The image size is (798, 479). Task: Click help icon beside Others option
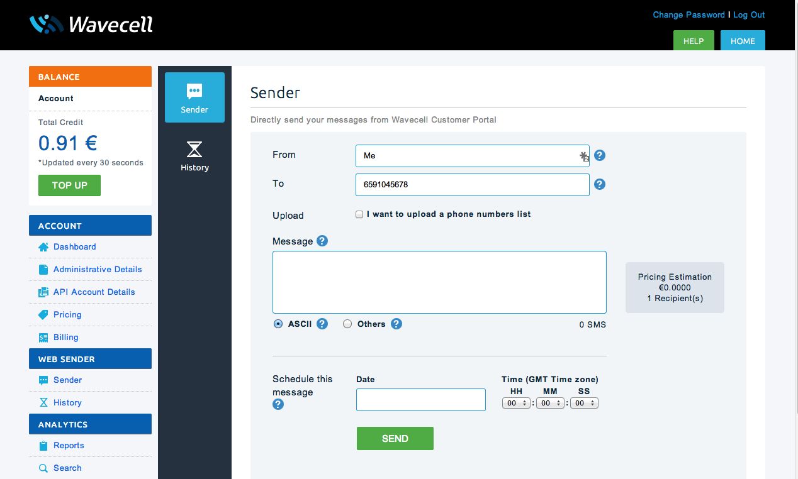click(x=396, y=324)
